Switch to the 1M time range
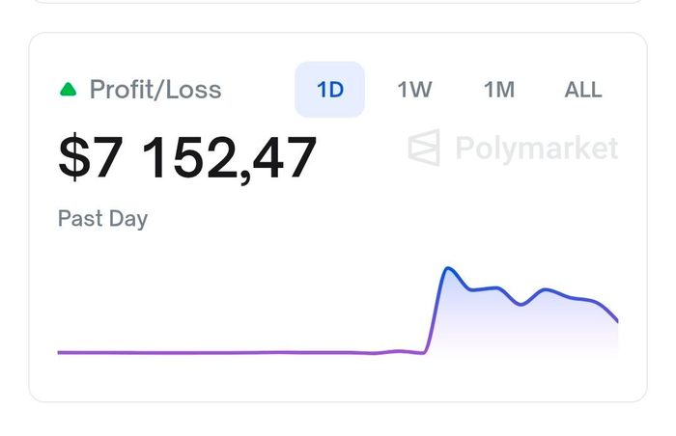 click(x=499, y=90)
